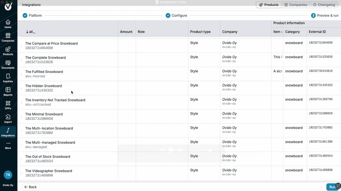
Task: Expand The Complete Snowboard row
Action: pos(21,60)
